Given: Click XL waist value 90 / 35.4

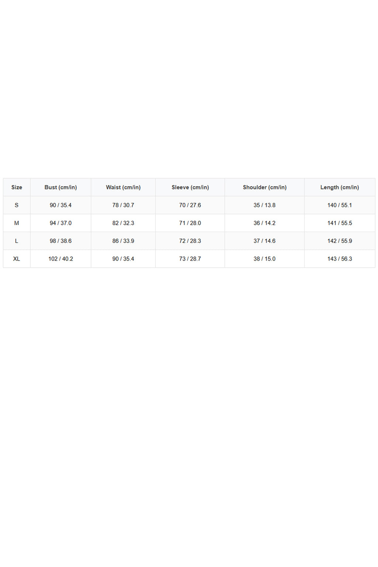Looking at the screenshot, I should pos(123,259).
